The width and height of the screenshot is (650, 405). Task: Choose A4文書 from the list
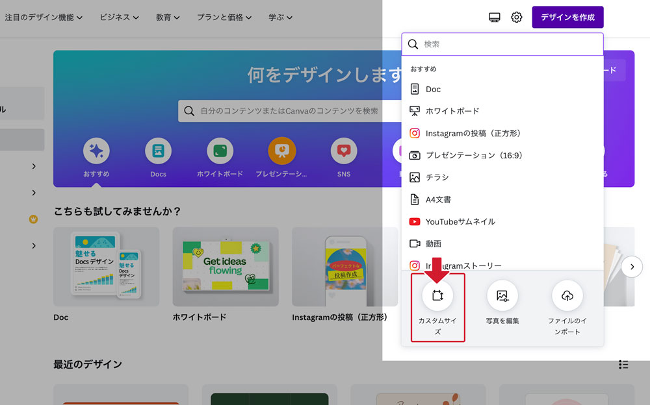pos(502,200)
